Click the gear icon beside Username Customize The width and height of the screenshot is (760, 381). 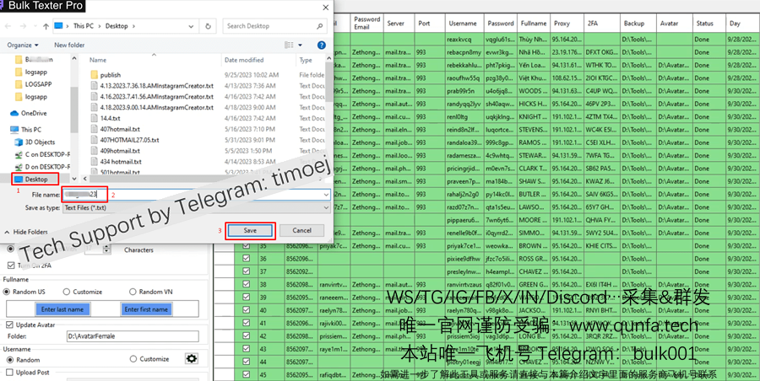pyautogui.click(x=192, y=359)
